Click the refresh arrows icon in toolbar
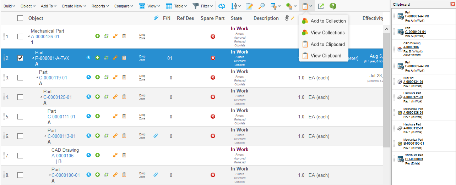The height and width of the screenshot is (185, 456). coord(222,6)
